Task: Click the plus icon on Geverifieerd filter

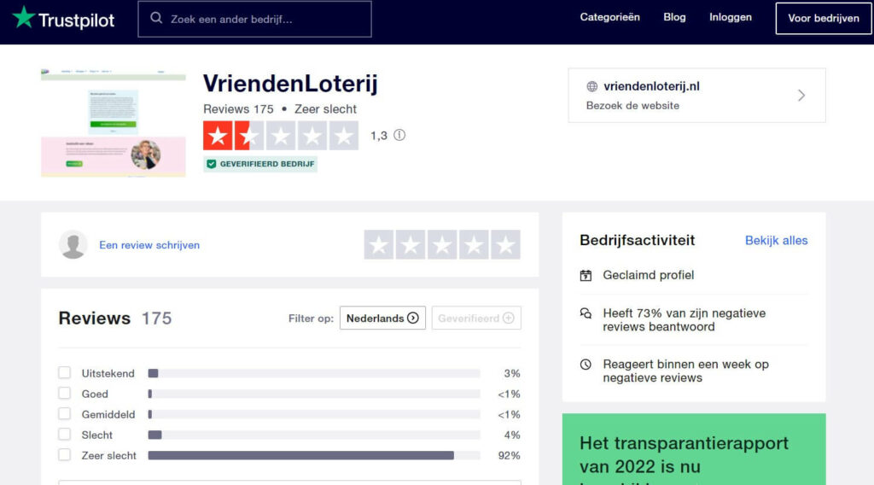Action: tap(509, 318)
